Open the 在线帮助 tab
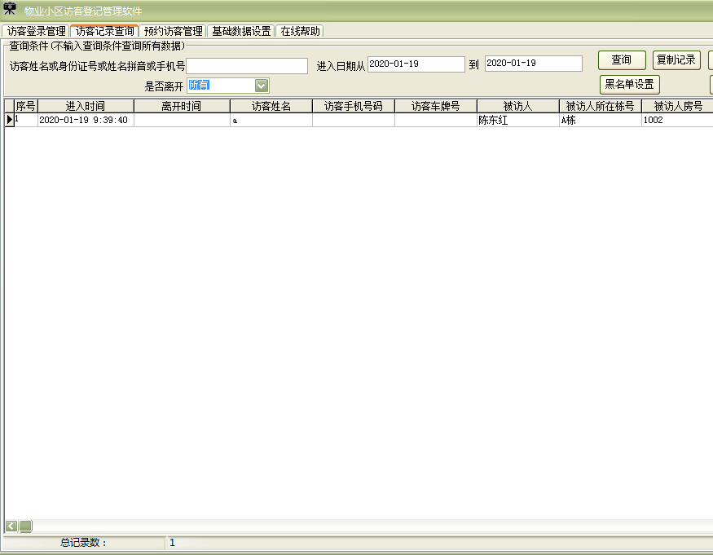This screenshot has width=713, height=555. [300, 31]
